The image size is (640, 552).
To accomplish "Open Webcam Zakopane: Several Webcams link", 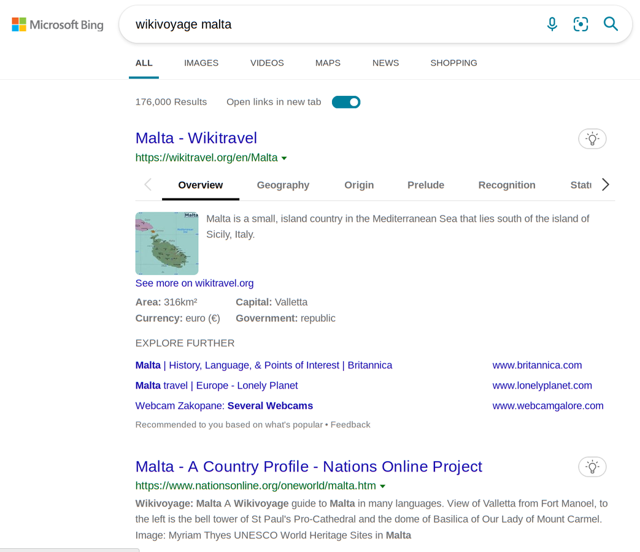I will click(224, 406).
